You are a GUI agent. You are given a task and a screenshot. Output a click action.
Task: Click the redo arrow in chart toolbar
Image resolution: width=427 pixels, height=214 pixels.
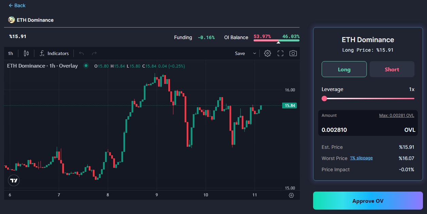point(95,53)
